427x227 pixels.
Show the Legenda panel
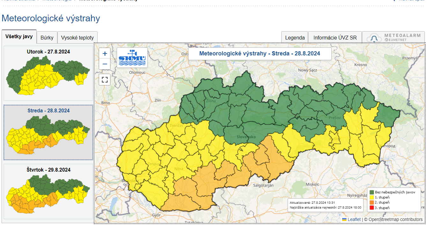coord(295,38)
